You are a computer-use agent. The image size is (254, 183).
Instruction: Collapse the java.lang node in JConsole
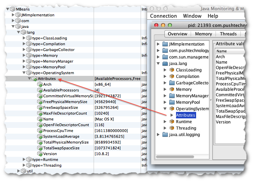[158, 64]
